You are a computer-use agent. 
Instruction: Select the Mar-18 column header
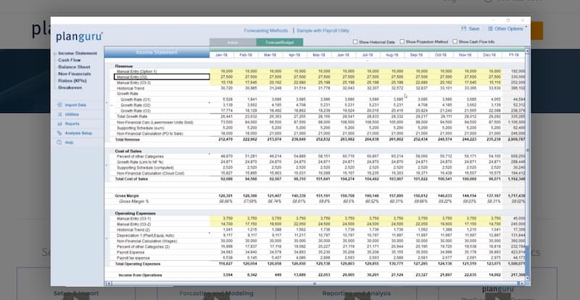(x=270, y=55)
